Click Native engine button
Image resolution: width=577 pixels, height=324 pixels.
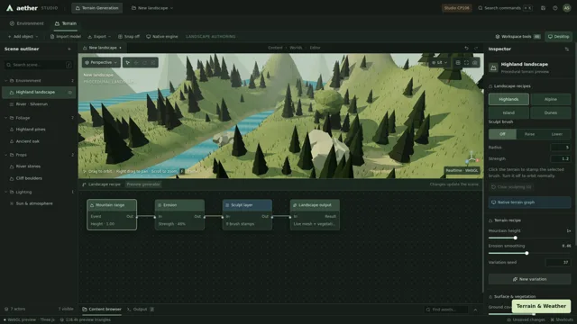pos(162,36)
